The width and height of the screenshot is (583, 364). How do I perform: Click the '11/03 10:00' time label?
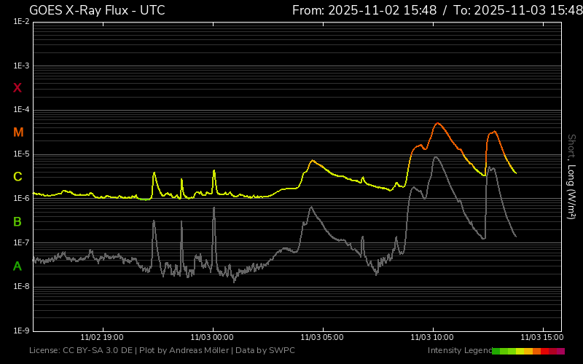click(432, 337)
